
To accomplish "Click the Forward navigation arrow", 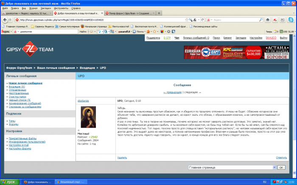I will pyautogui.click(x=10, y=19).
